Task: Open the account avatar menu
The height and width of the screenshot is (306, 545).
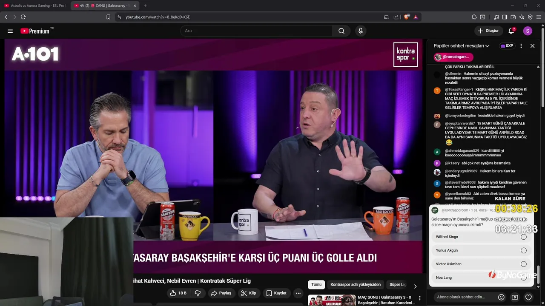Action: pyautogui.click(x=528, y=31)
